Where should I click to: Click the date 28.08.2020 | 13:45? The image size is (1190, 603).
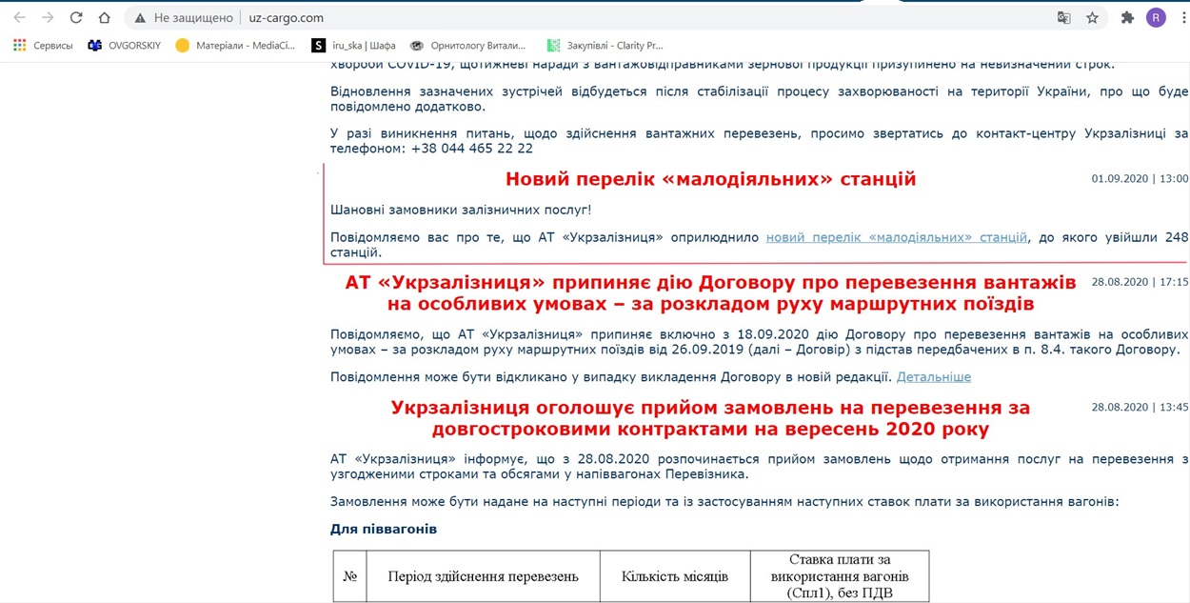(x=1140, y=407)
